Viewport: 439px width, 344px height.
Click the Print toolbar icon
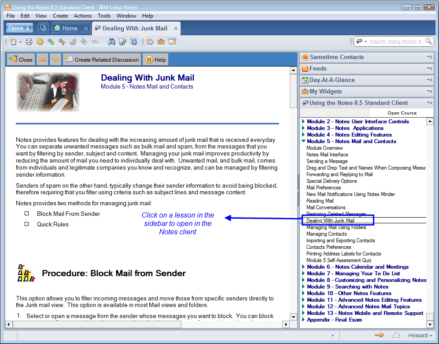tap(29, 42)
